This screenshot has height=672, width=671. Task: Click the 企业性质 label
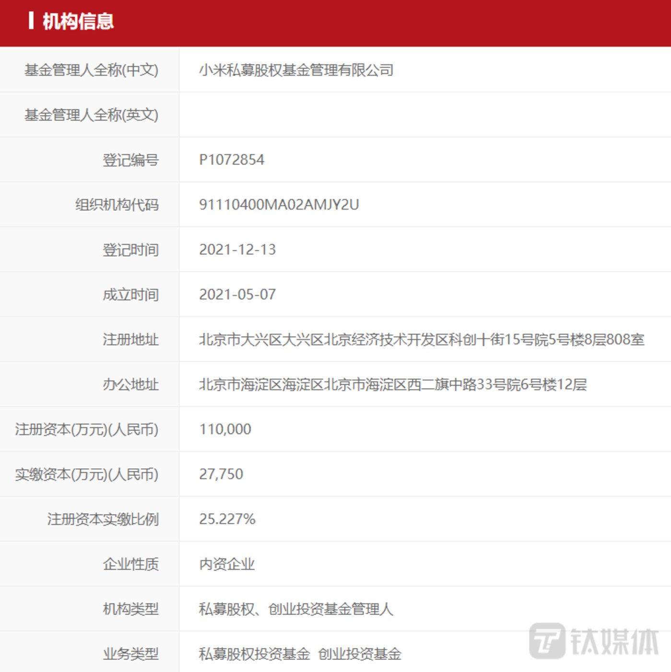130,564
